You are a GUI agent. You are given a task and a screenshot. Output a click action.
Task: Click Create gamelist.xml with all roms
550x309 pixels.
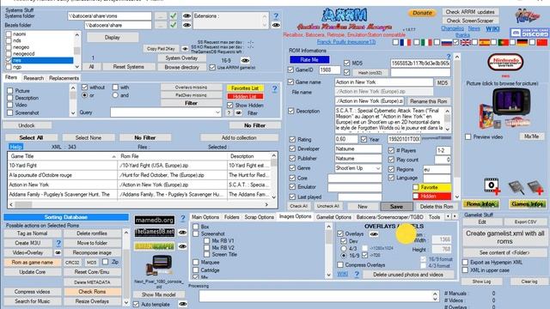[504, 237]
